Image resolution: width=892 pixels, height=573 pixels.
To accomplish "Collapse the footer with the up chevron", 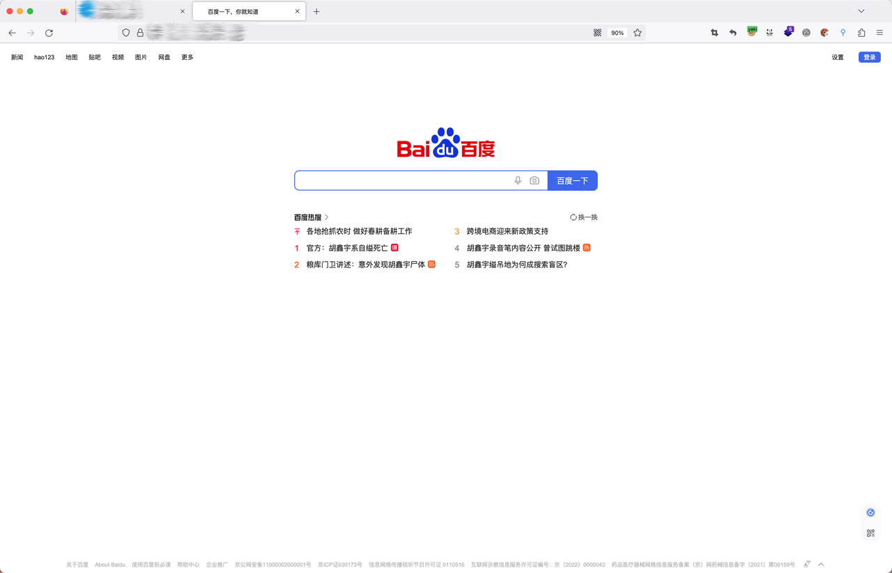I will 821,564.
